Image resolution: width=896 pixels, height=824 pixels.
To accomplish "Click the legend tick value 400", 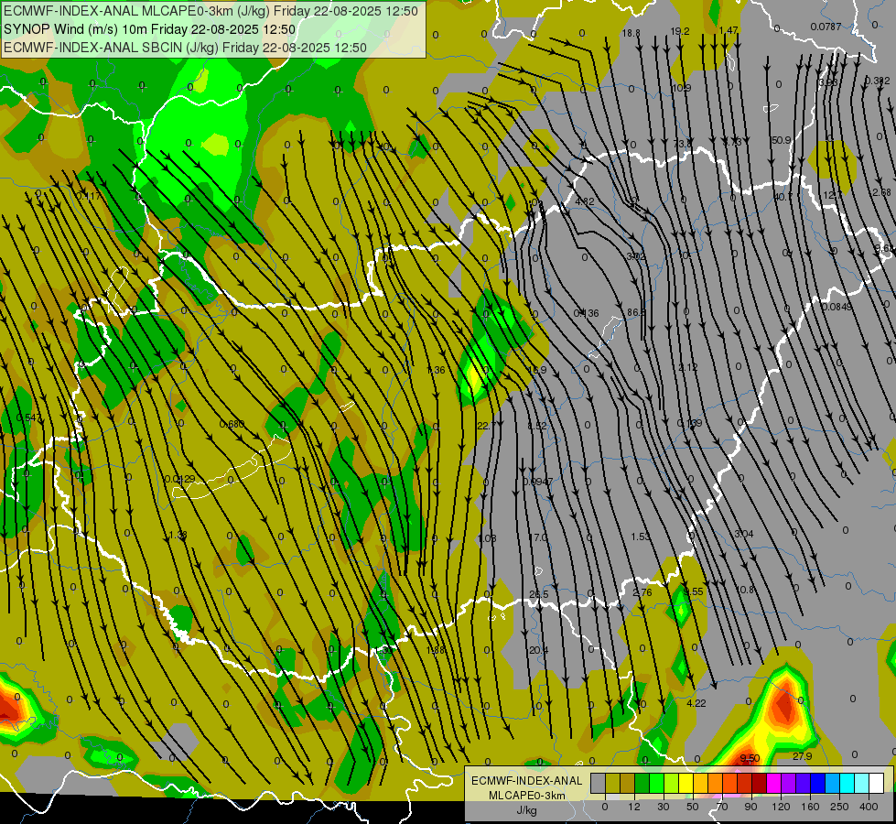I will pyautogui.click(x=869, y=807).
